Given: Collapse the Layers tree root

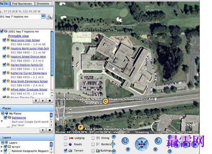Looking at the screenshot, I should click(x=2, y=143).
